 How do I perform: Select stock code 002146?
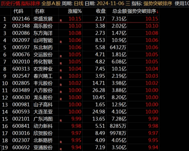21,19
